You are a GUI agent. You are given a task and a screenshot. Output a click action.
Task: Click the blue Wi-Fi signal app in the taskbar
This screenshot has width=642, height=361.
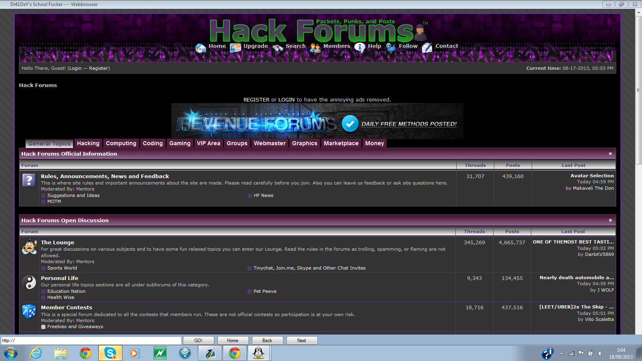(x=185, y=353)
